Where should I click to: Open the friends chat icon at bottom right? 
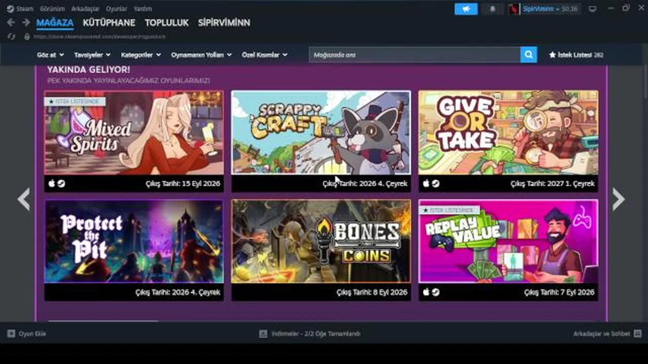(x=637, y=334)
